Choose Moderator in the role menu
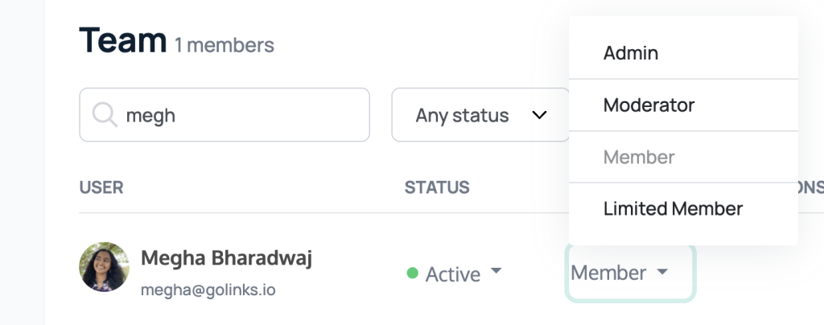 684,105
